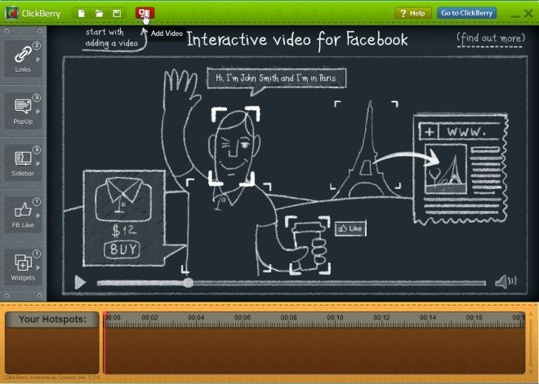This screenshot has height=384, width=539.
Task: Select the Links hotspot tool
Action: pyautogui.click(x=23, y=58)
